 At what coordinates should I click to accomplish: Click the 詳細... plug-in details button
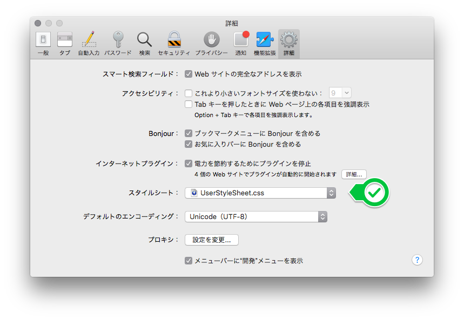tap(354, 174)
